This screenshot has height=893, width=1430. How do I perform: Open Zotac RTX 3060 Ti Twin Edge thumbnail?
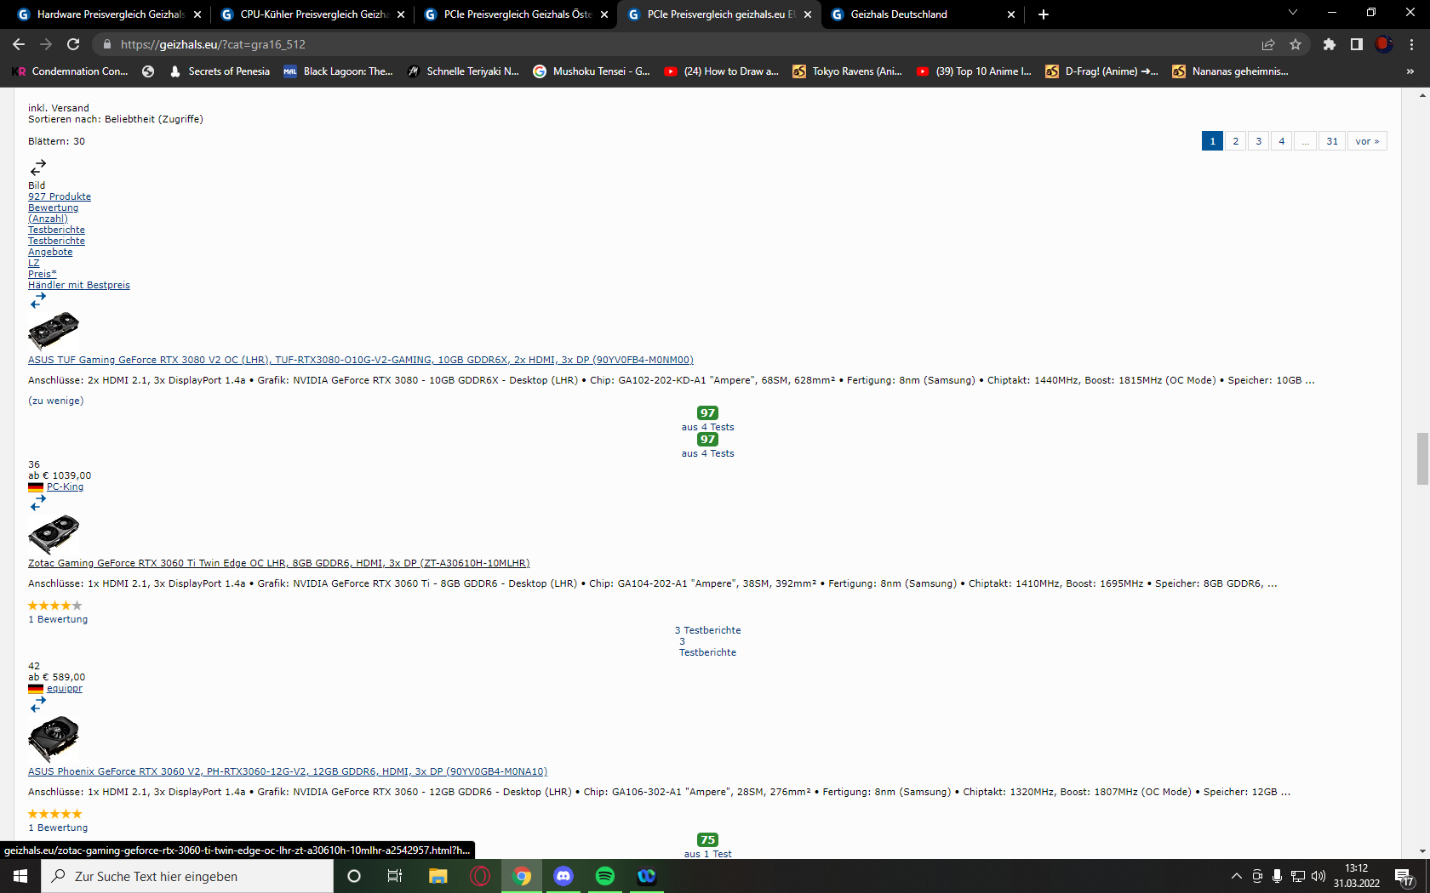54,534
